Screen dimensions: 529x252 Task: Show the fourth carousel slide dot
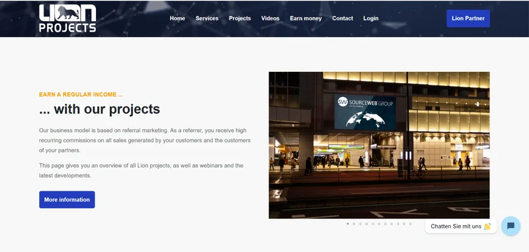pos(366,224)
